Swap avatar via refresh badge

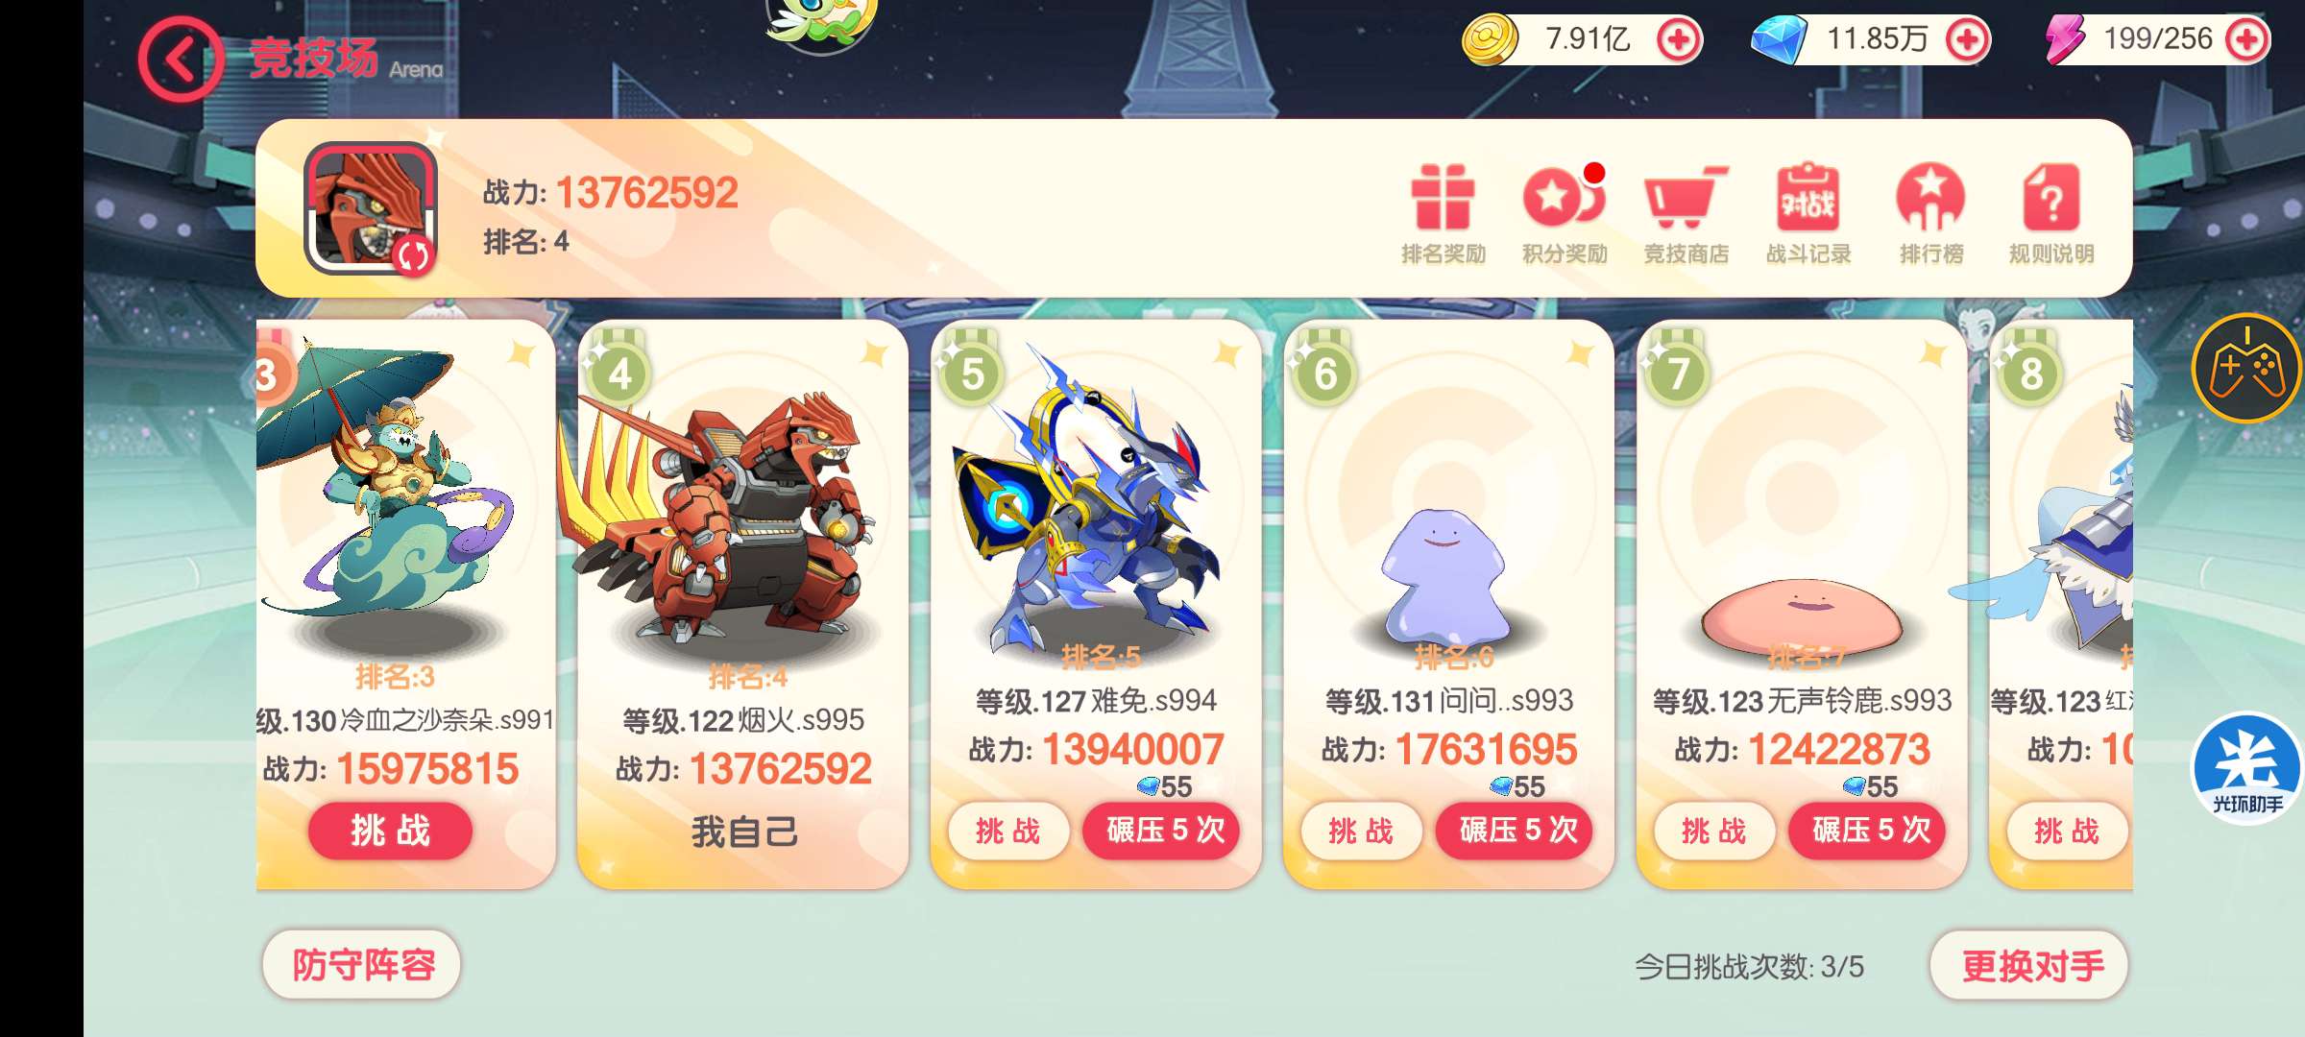(413, 255)
